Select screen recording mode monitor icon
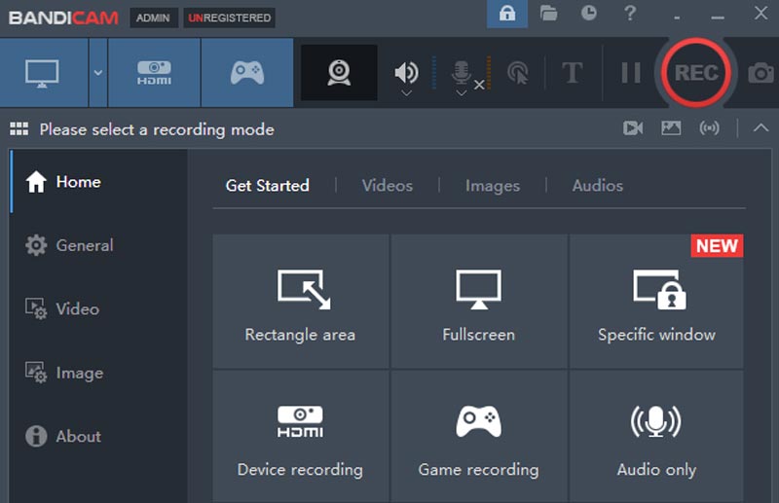 pyautogui.click(x=44, y=73)
